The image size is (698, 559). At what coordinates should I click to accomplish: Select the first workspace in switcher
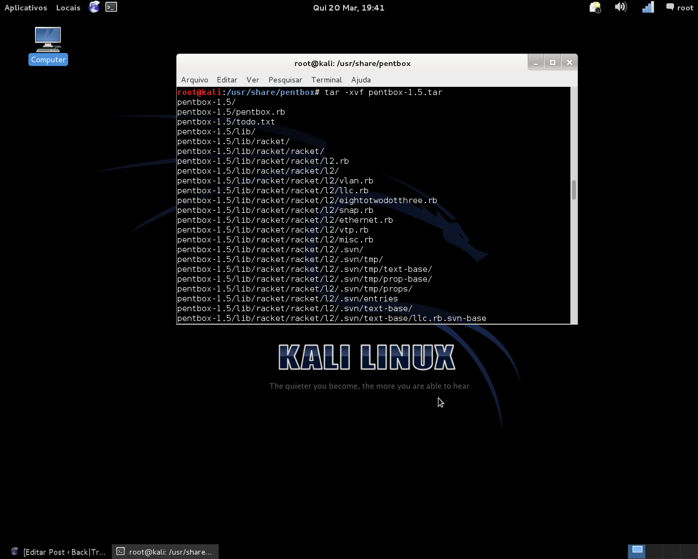point(636,551)
